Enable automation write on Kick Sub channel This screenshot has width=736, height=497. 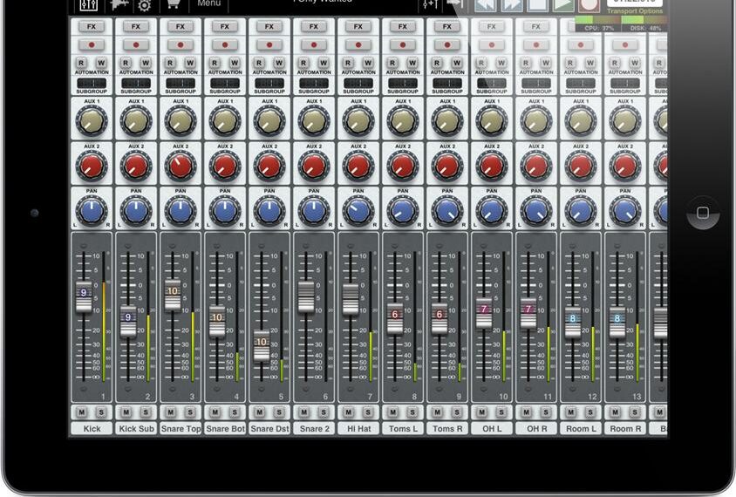pyautogui.click(x=146, y=63)
